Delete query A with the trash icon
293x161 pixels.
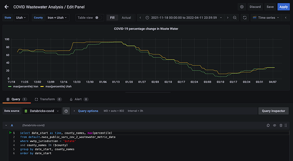click(281, 125)
